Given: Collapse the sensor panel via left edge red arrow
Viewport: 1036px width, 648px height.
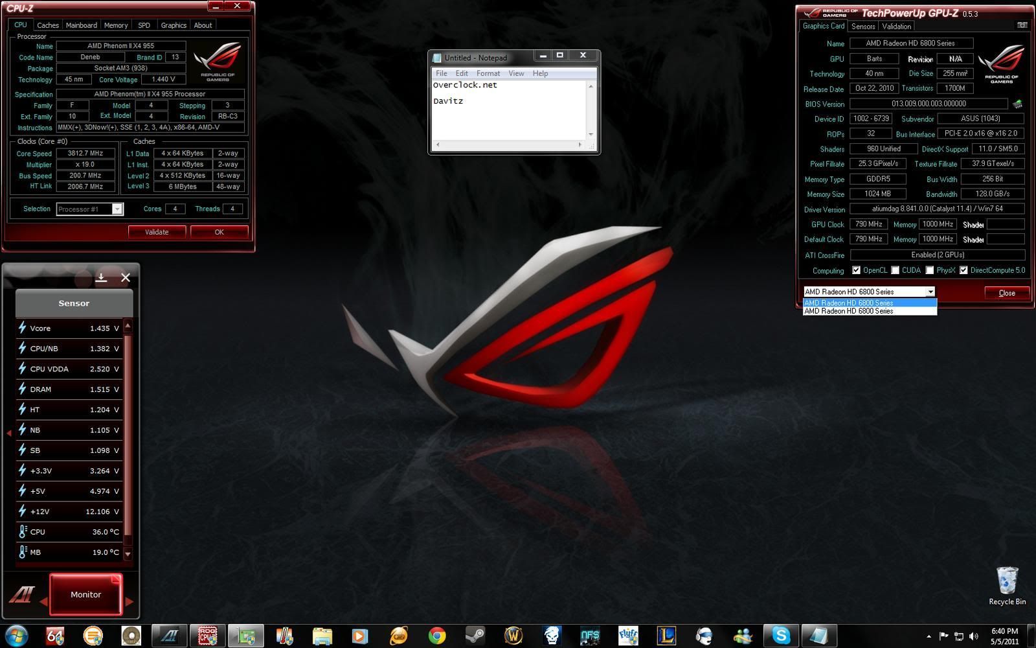Looking at the screenshot, I should click(8, 432).
